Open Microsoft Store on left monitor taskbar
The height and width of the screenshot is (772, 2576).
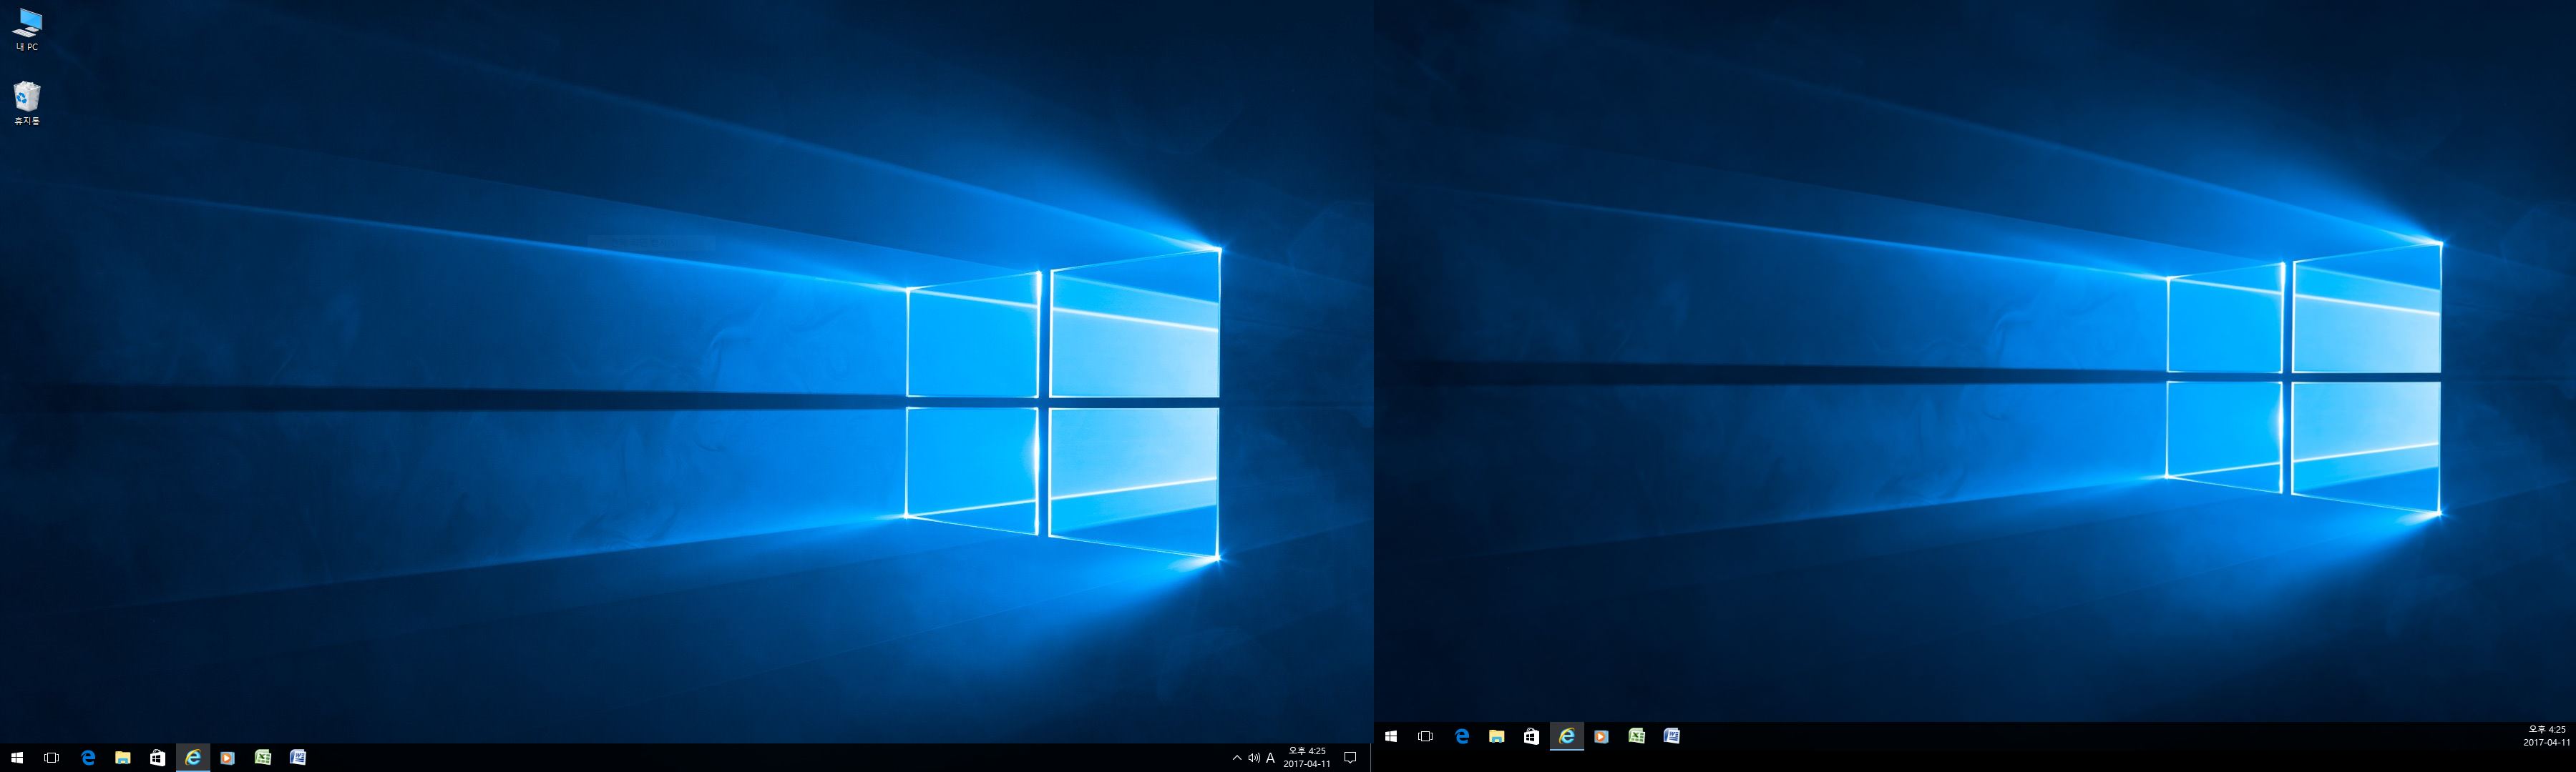(x=158, y=758)
